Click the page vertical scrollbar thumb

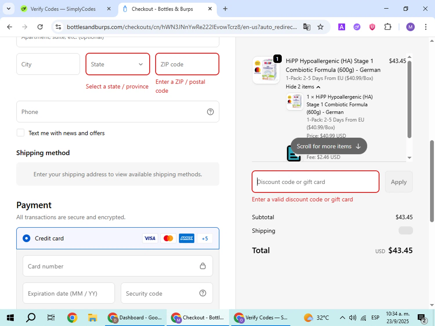432,181
